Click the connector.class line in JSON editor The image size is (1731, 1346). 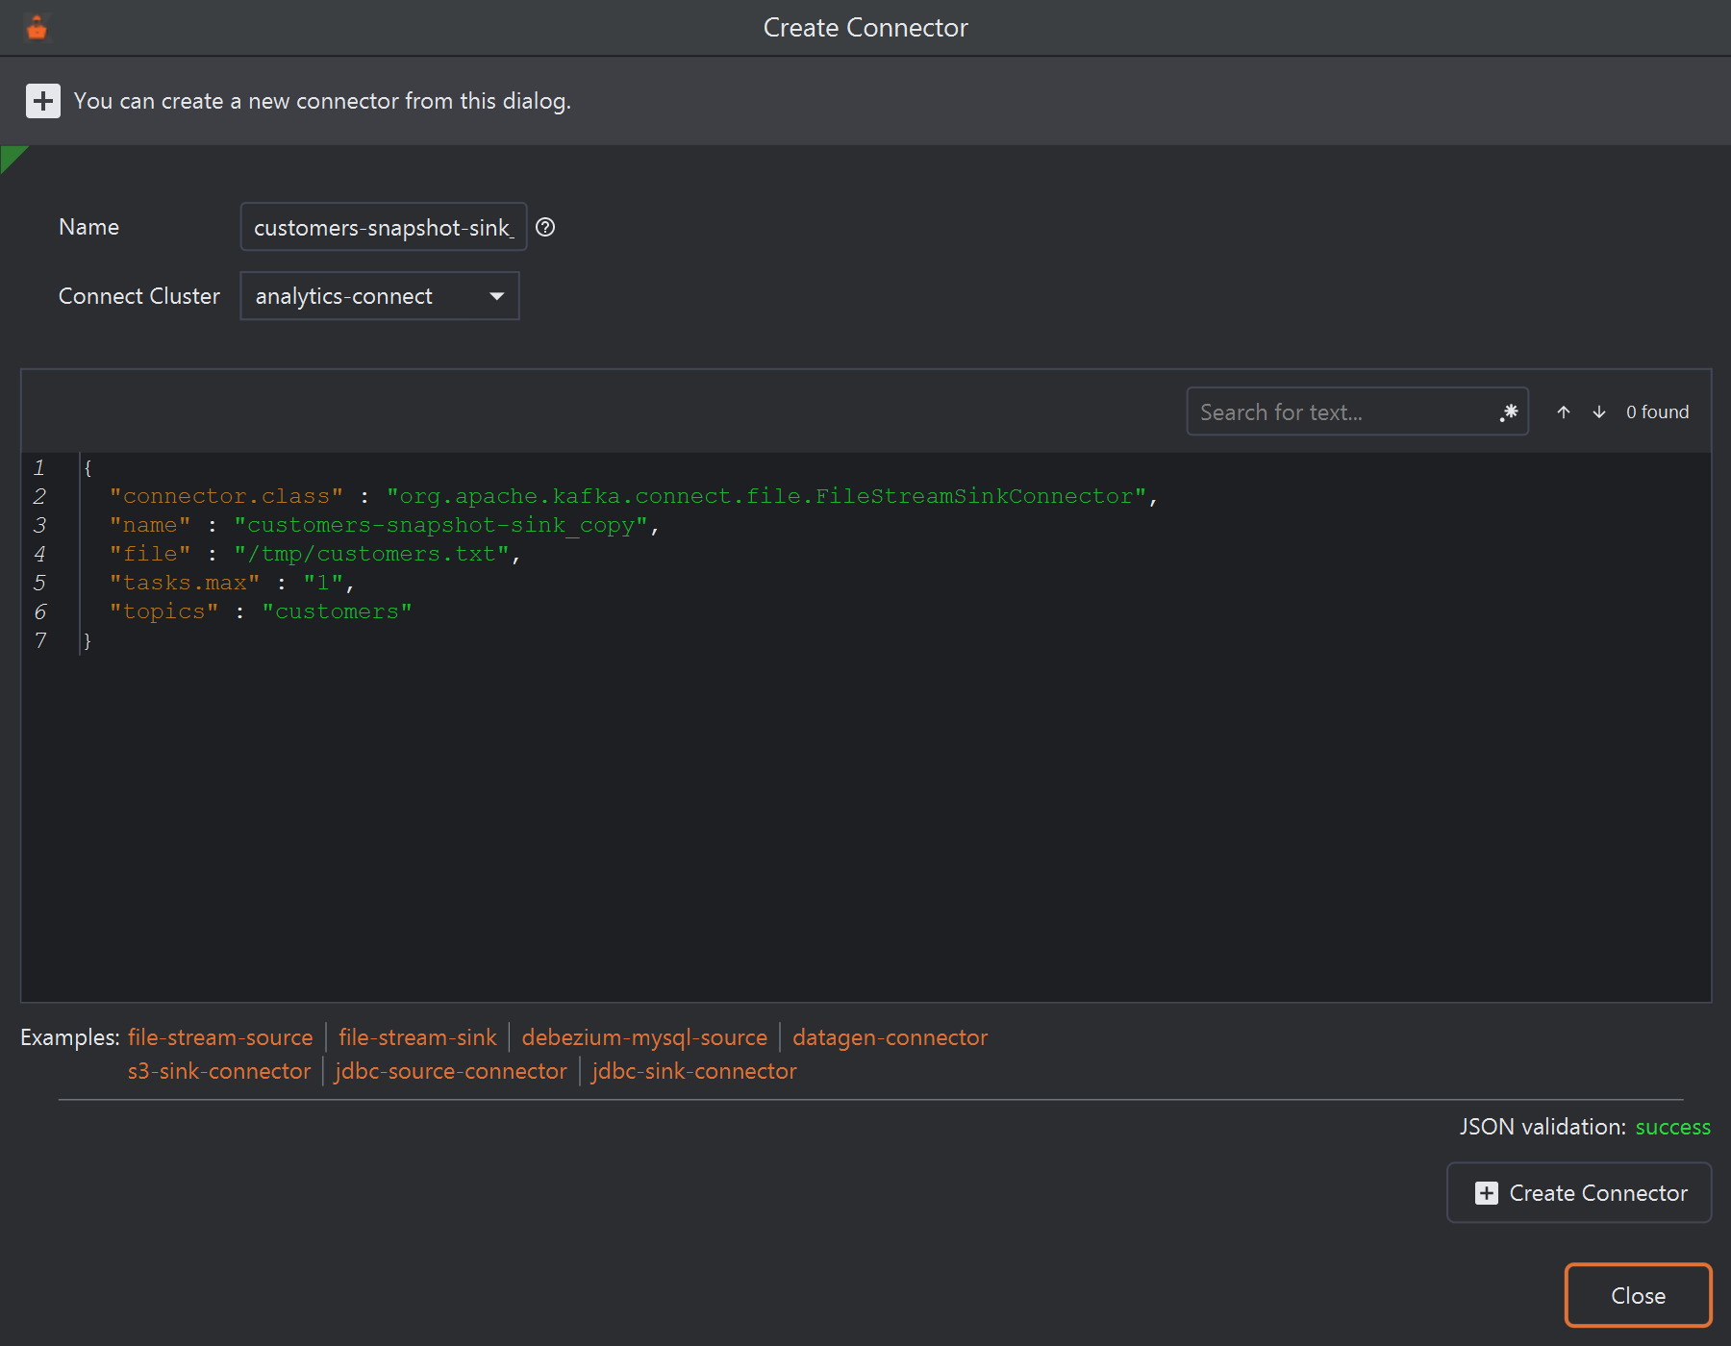point(633,496)
